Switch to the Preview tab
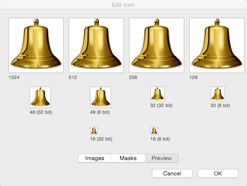This screenshot has height=186, width=247. 162,158
